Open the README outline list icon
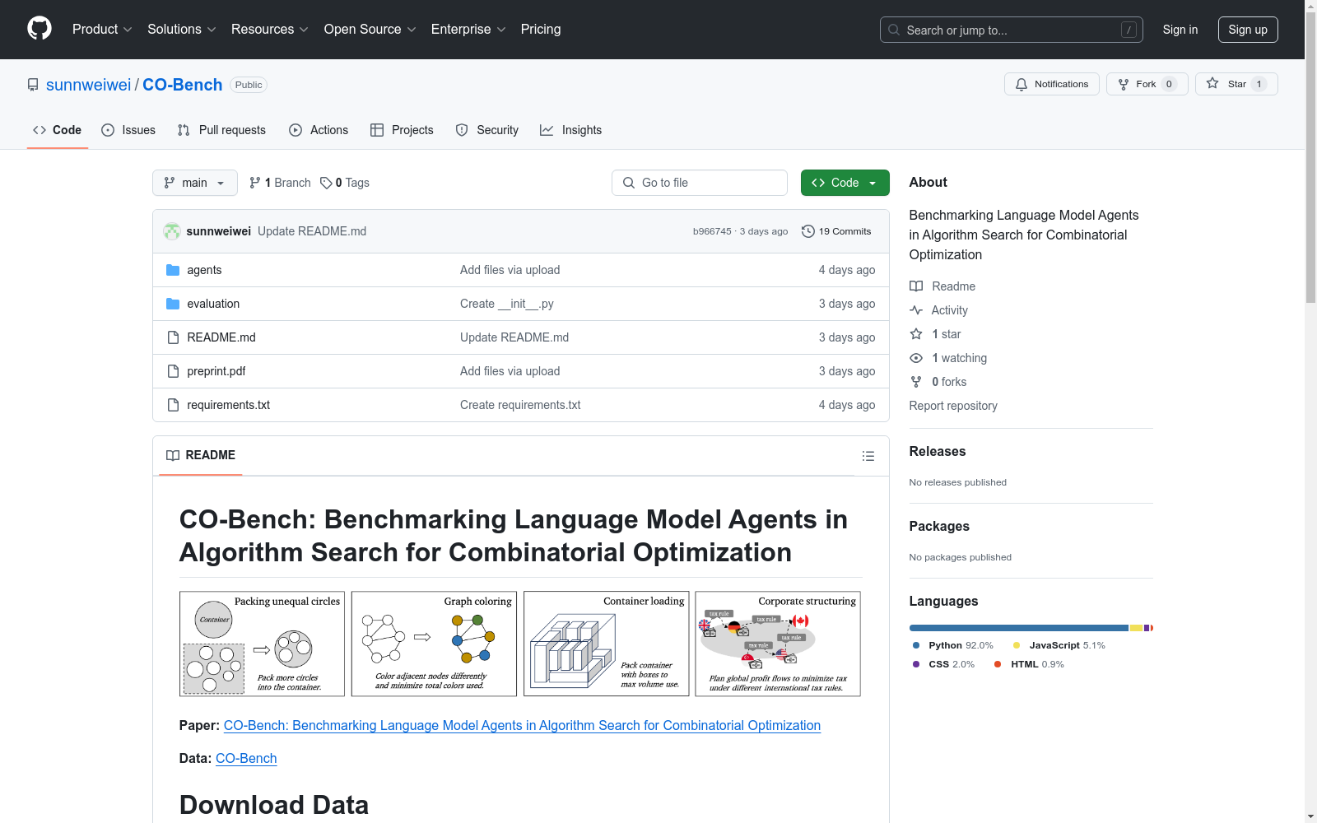The image size is (1317, 823). [x=868, y=456]
